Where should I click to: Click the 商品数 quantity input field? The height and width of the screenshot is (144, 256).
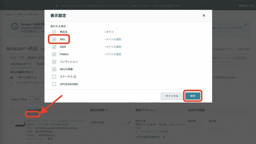tap(216, 127)
